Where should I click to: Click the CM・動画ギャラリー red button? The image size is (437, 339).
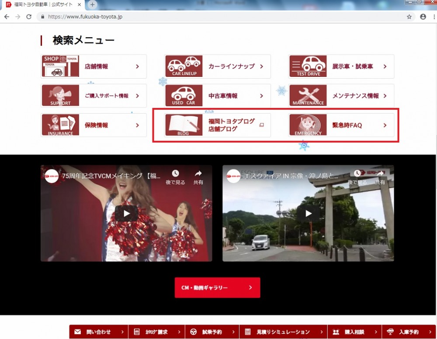[x=217, y=287]
